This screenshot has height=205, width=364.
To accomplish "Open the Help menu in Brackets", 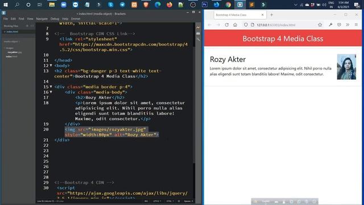I will pos(65,19).
